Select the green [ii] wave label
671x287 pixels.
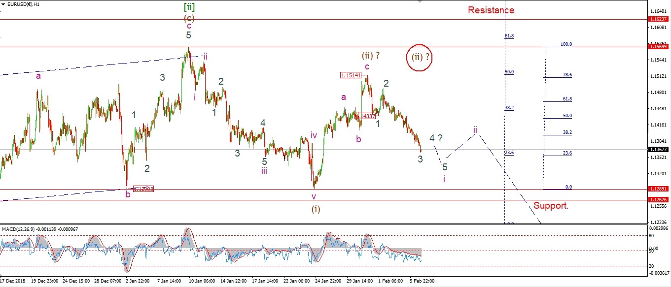[189, 6]
